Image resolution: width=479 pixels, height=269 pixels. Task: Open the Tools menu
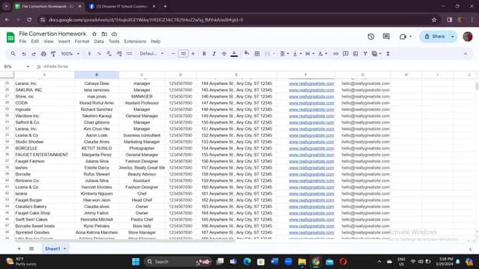tap(114, 41)
